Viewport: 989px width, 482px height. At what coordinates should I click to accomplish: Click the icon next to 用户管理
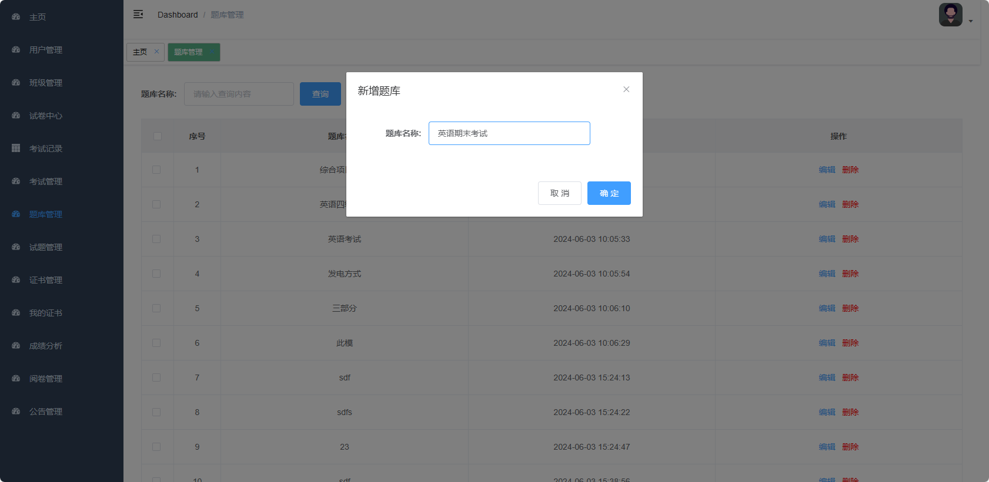pyautogui.click(x=16, y=50)
